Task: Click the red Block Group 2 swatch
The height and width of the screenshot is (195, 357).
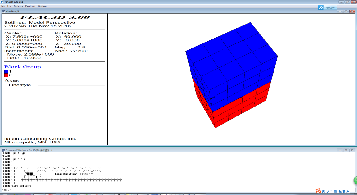Action: tap(6, 75)
